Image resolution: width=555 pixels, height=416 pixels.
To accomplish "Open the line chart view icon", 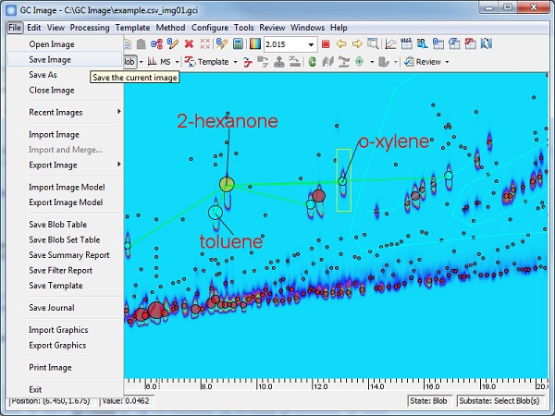I will tap(390, 43).
